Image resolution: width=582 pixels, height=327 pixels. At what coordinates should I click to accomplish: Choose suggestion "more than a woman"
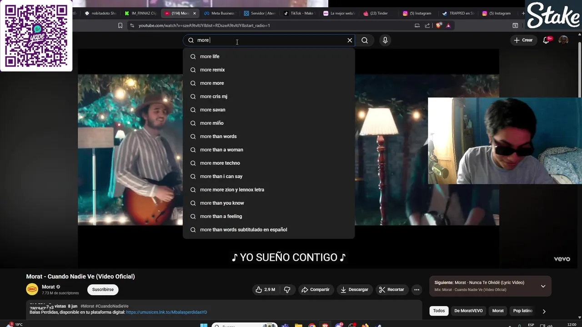269,150
